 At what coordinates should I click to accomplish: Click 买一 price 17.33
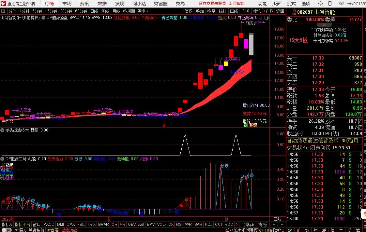318,58
